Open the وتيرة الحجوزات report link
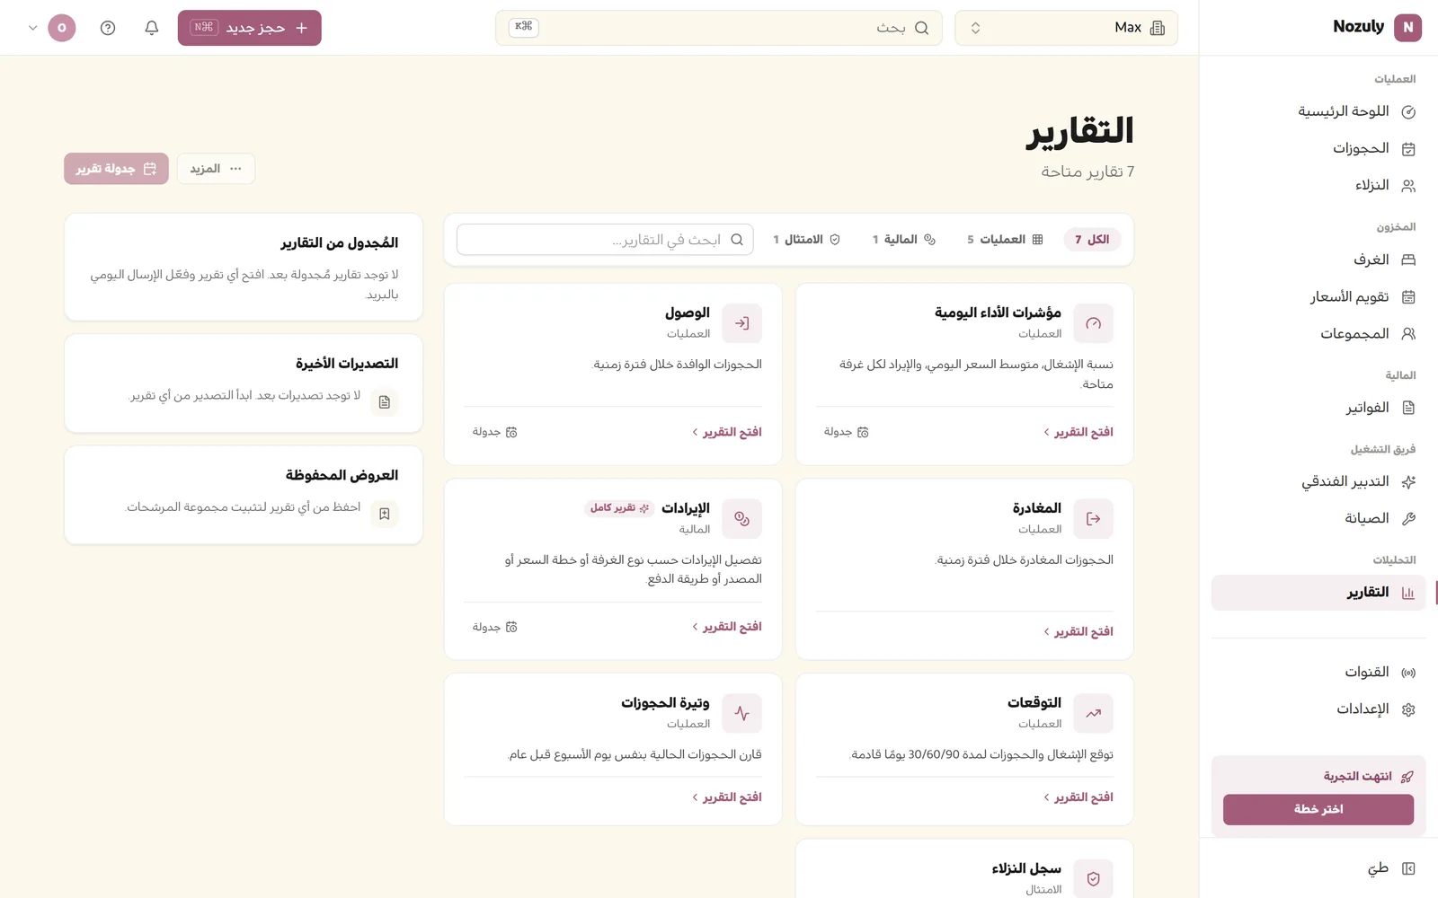1438x898 pixels. [x=727, y=797]
